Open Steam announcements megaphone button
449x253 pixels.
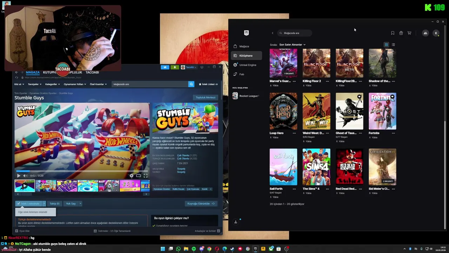point(165,67)
